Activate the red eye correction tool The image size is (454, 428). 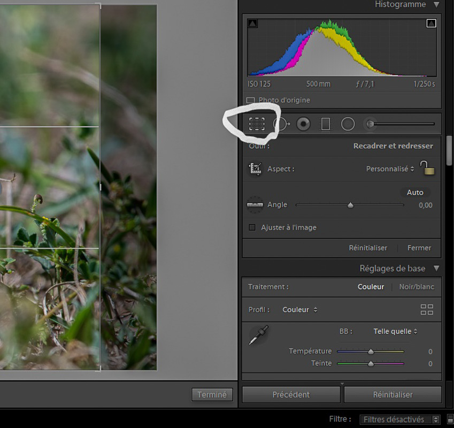pyautogui.click(x=303, y=124)
